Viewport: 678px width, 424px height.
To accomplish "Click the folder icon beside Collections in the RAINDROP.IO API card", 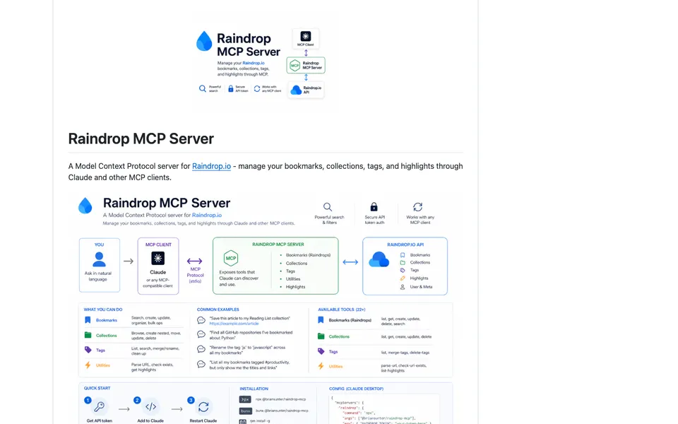I will [403, 263].
